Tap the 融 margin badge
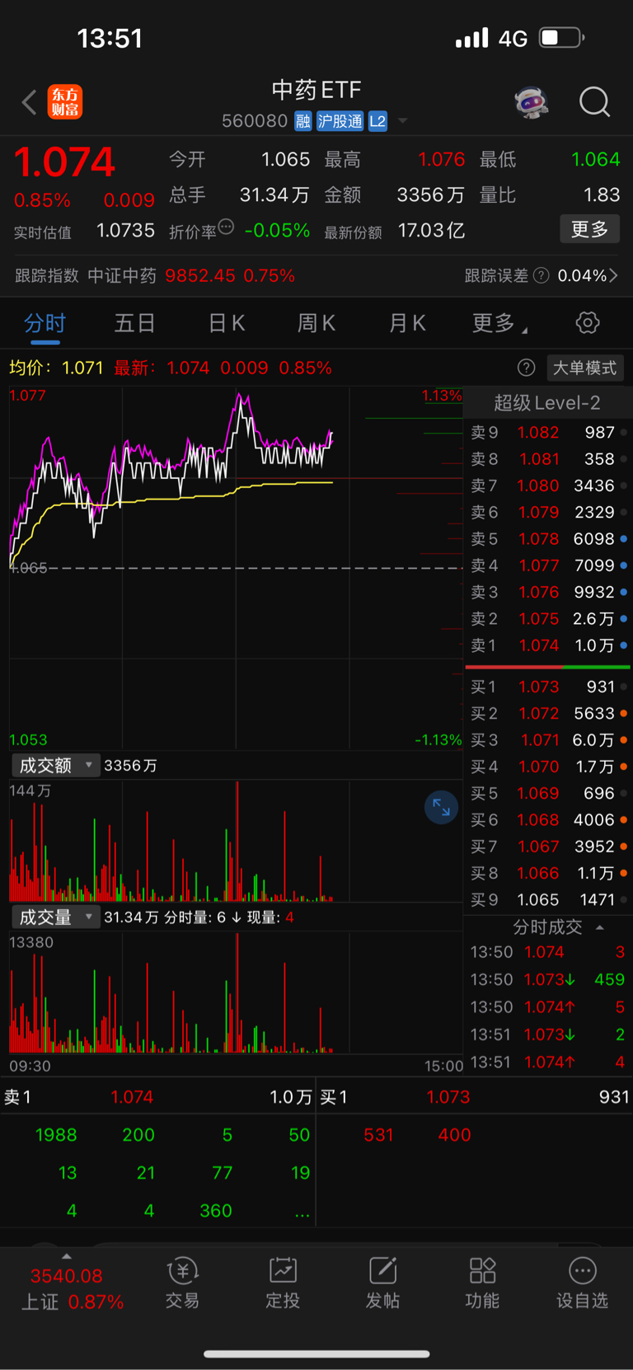This screenshot has width=633, height=1370. 303,121
